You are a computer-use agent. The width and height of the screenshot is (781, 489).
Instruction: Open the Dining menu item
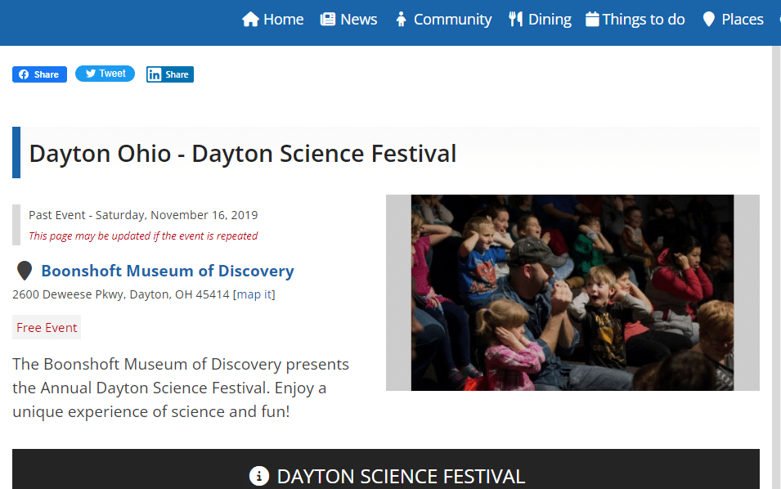tap(540, 20)
